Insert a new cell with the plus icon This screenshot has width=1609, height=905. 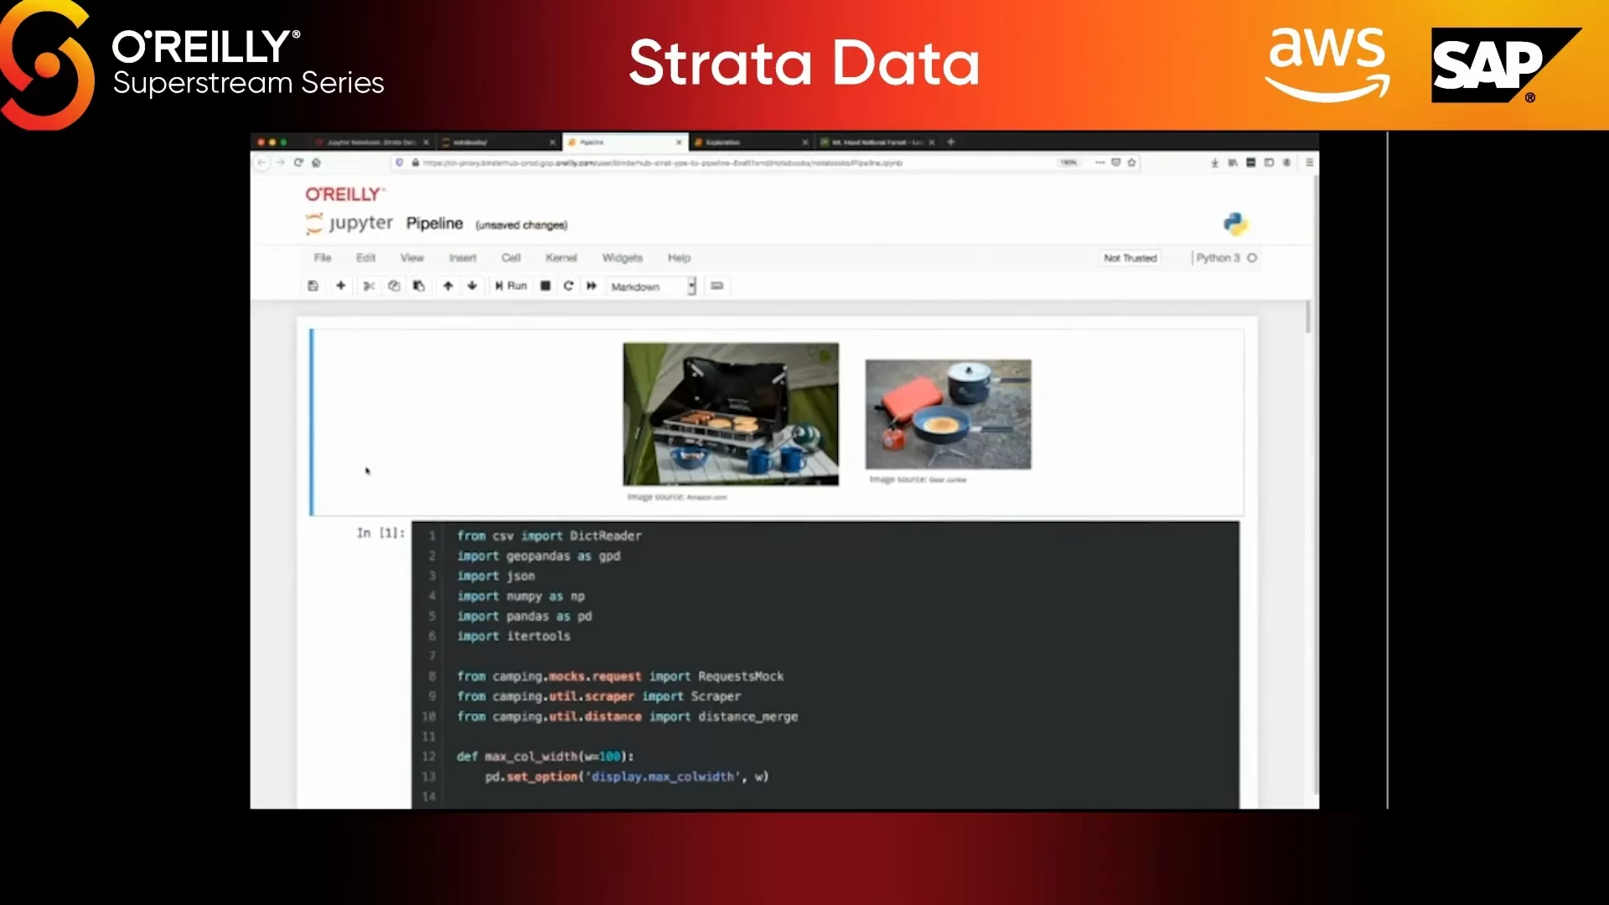(340, 286)
